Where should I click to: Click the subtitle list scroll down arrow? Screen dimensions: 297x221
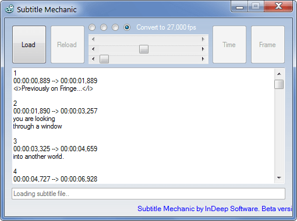click(x=279, y=178)
